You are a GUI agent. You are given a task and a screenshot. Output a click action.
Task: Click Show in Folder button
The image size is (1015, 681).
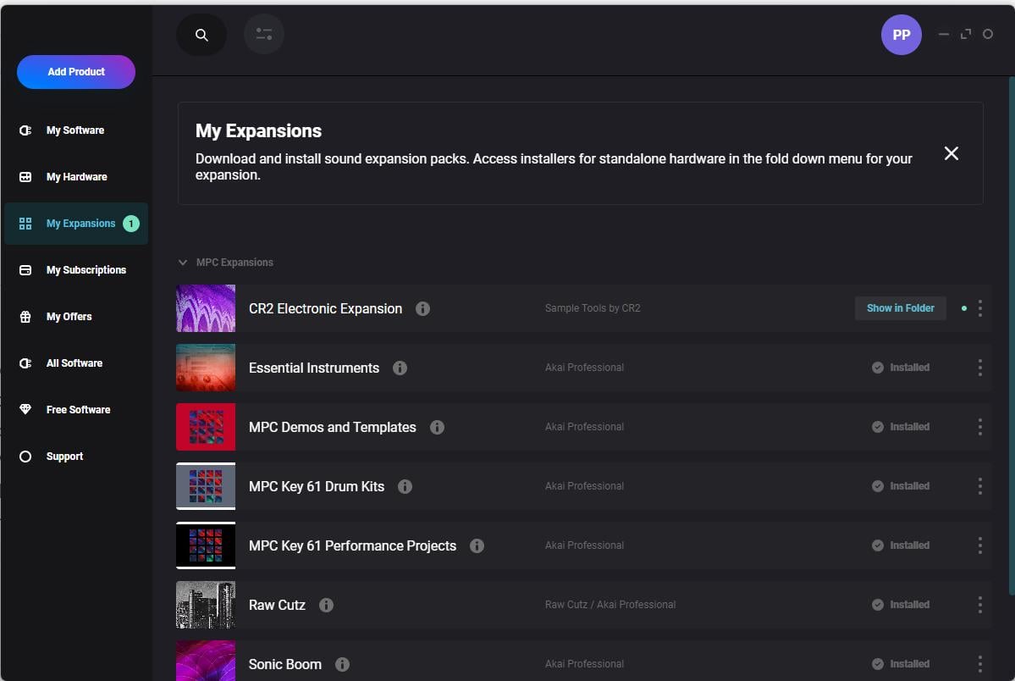[900, 308]
